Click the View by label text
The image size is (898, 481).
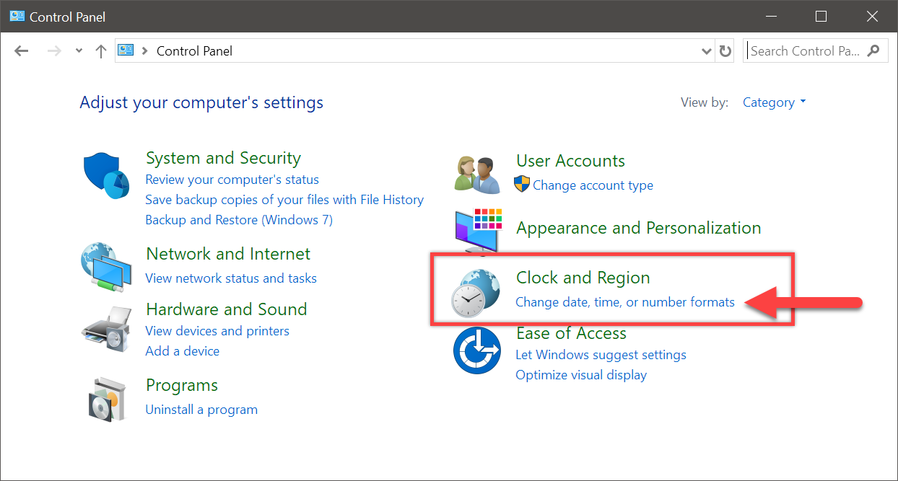point(705,102)
